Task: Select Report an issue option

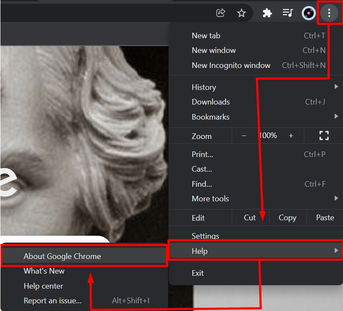Action: 52,301
